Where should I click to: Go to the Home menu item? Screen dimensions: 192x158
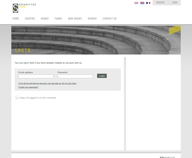coord(16,18)
